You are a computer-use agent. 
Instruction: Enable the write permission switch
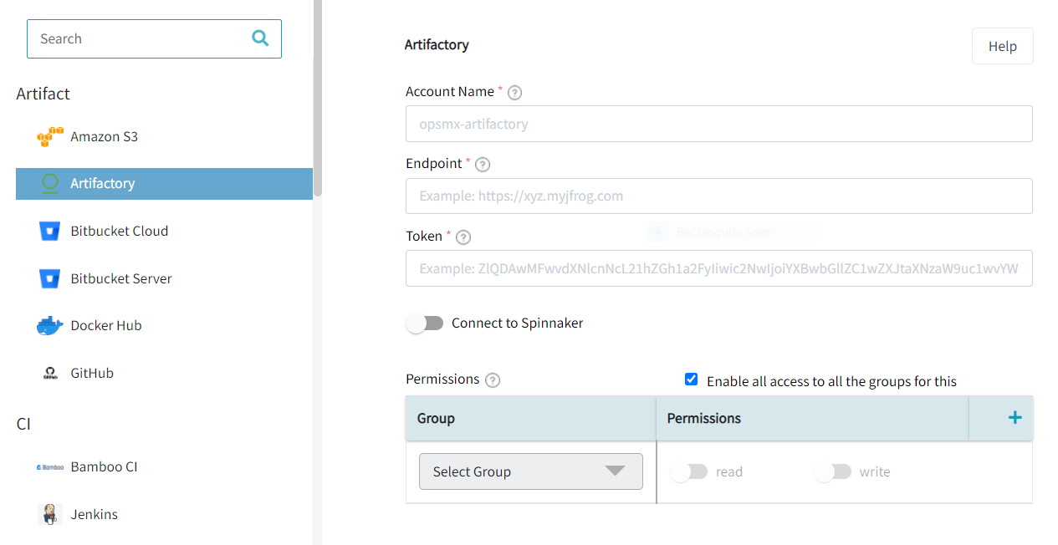[832, 471]
